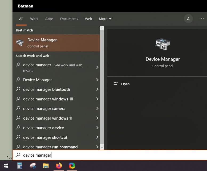Click the account avatar A button
207x171 pixels.
click(188, 19)
